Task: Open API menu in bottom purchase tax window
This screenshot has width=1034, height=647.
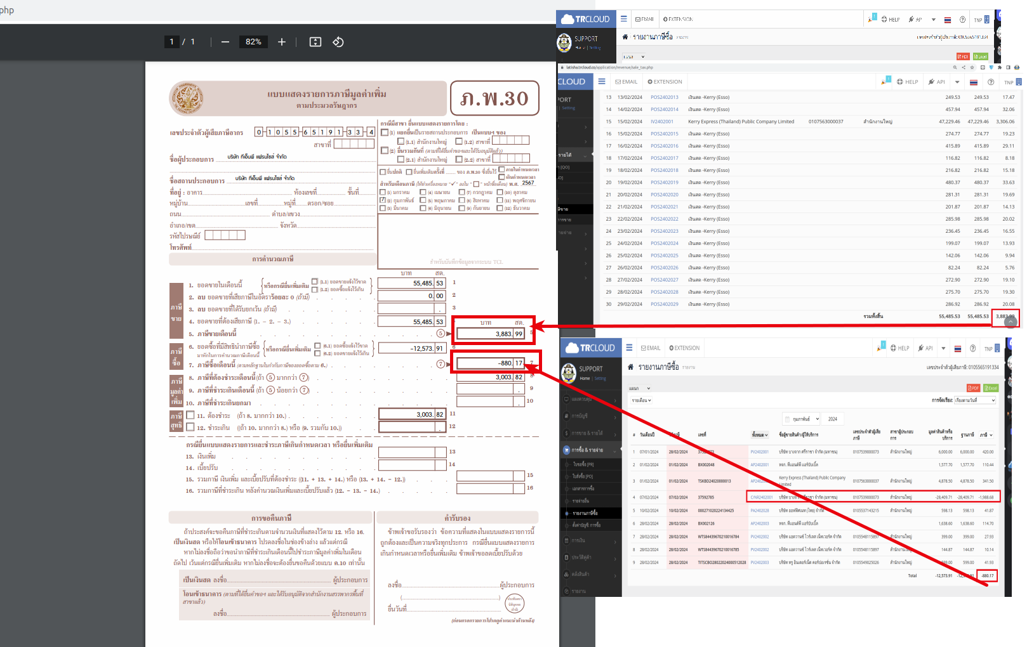Action: 925,348
